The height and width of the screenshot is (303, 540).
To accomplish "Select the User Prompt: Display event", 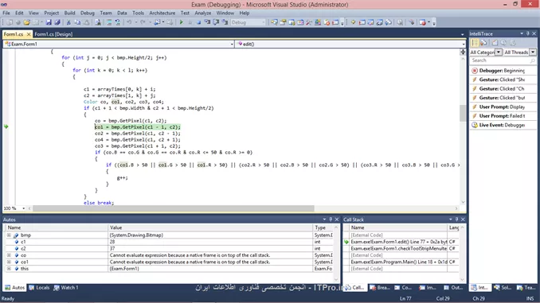I will (x=503, y=107).
